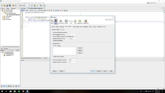Open the Files tab in project panel
This screenshot has width=165, height=93.
coord(8,8)
